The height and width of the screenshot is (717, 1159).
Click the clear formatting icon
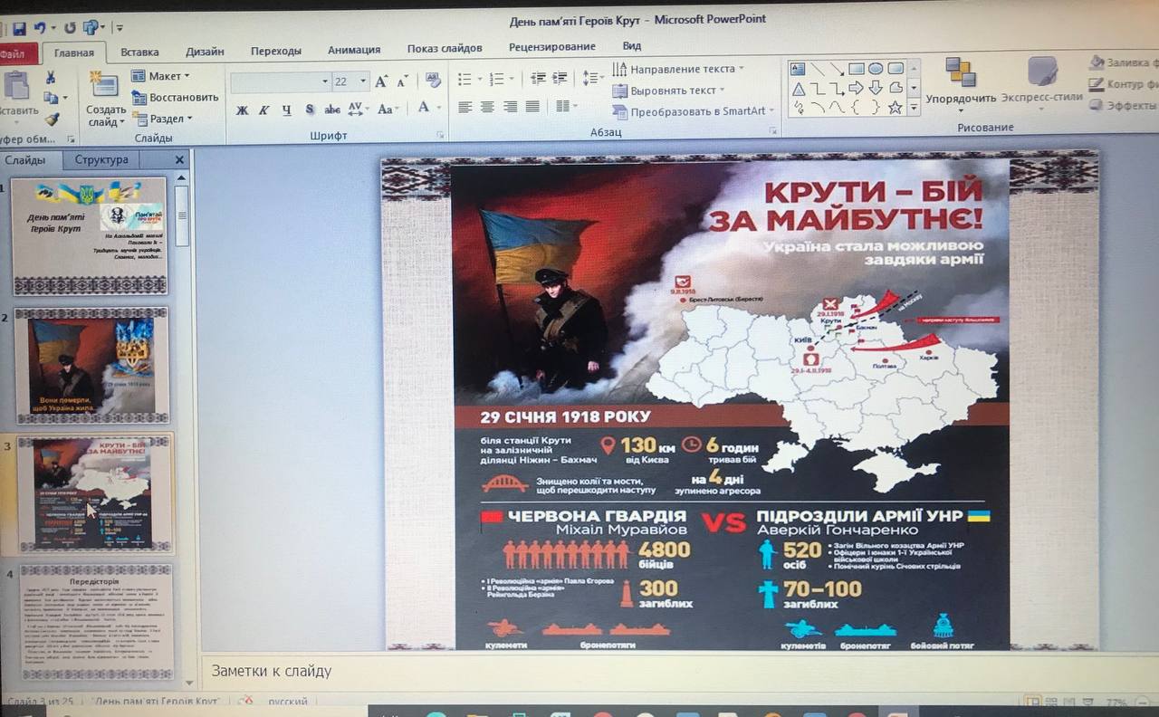pyautogui.click(x=432, y=81)
